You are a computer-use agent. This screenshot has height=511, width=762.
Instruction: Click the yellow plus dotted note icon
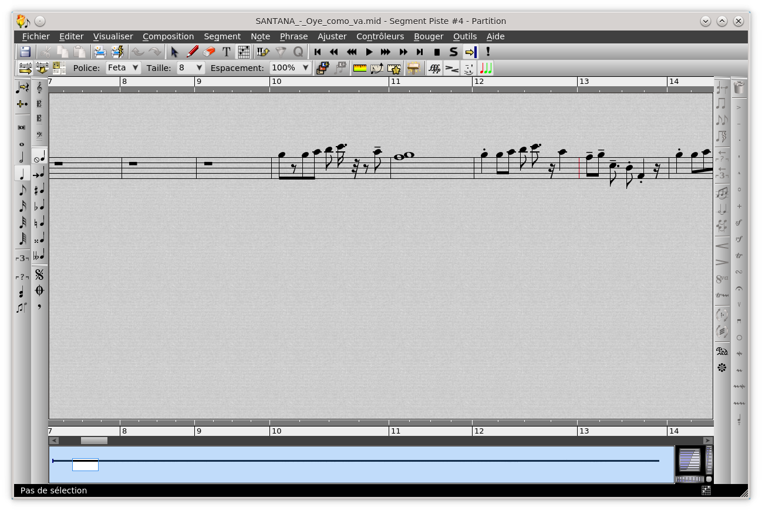22,104
